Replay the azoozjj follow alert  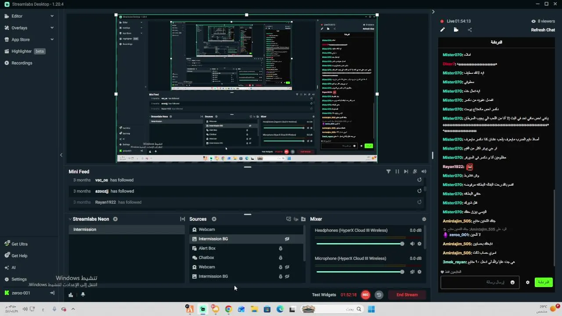(x=419, y=191)
